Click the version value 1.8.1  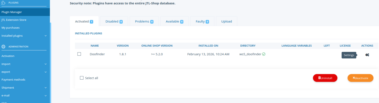point(122,54)
